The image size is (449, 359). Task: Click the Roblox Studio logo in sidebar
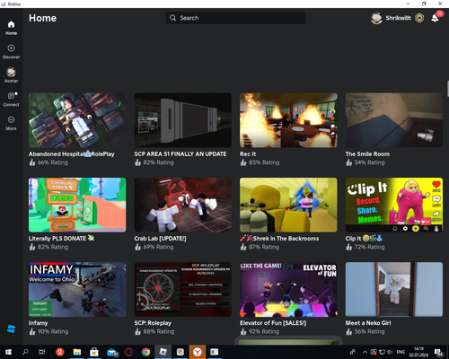point(11,328)
